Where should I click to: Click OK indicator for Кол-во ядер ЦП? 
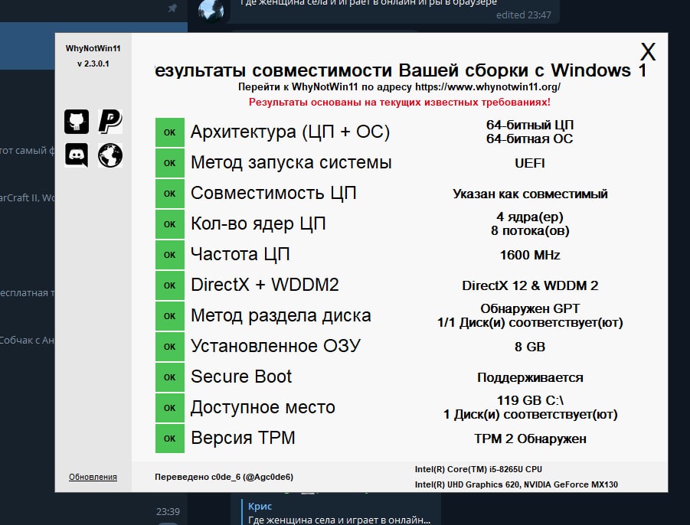[170, 224]
